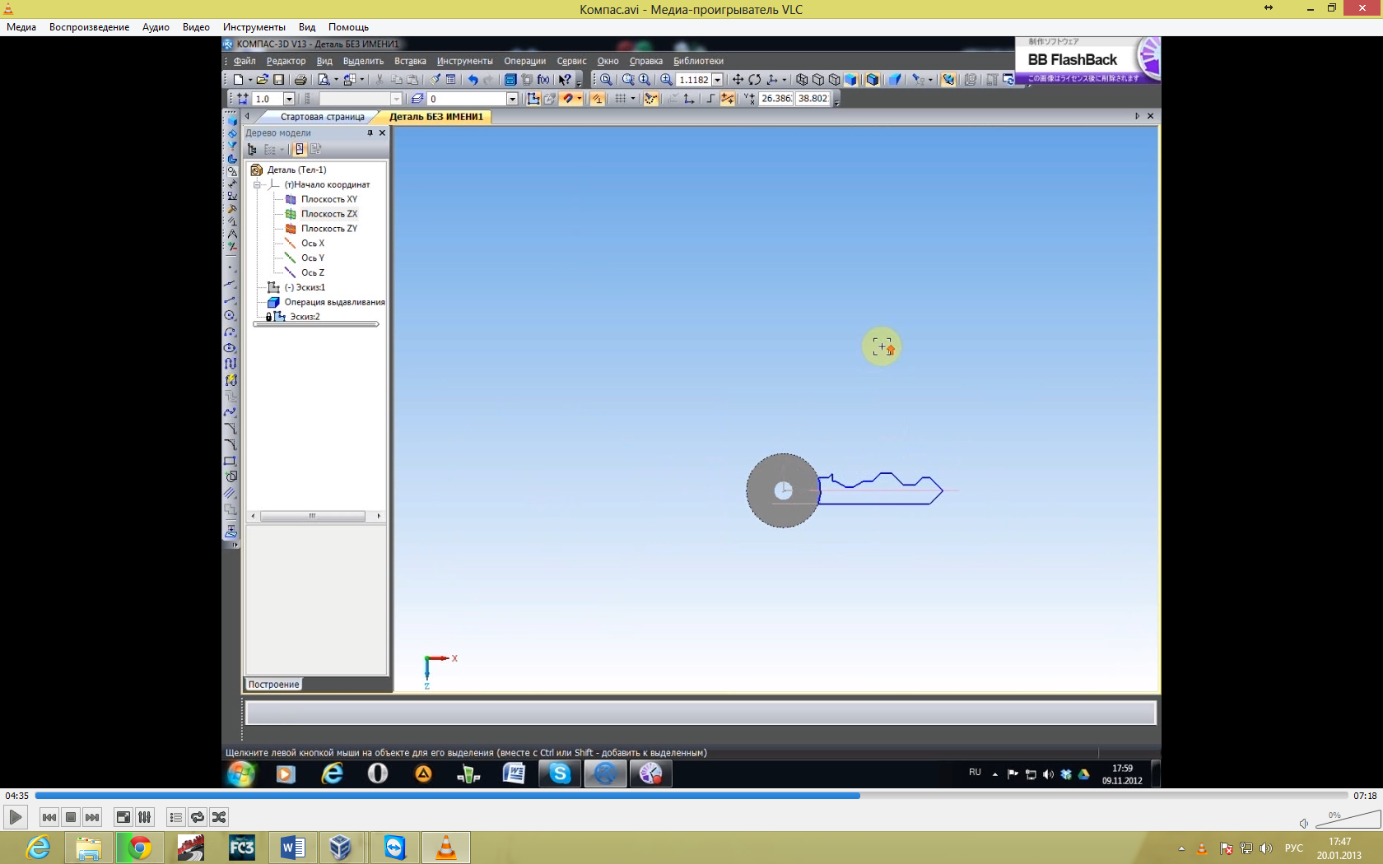Open the zoom scale 1.1182 dropdown

(x=717, y=80)
